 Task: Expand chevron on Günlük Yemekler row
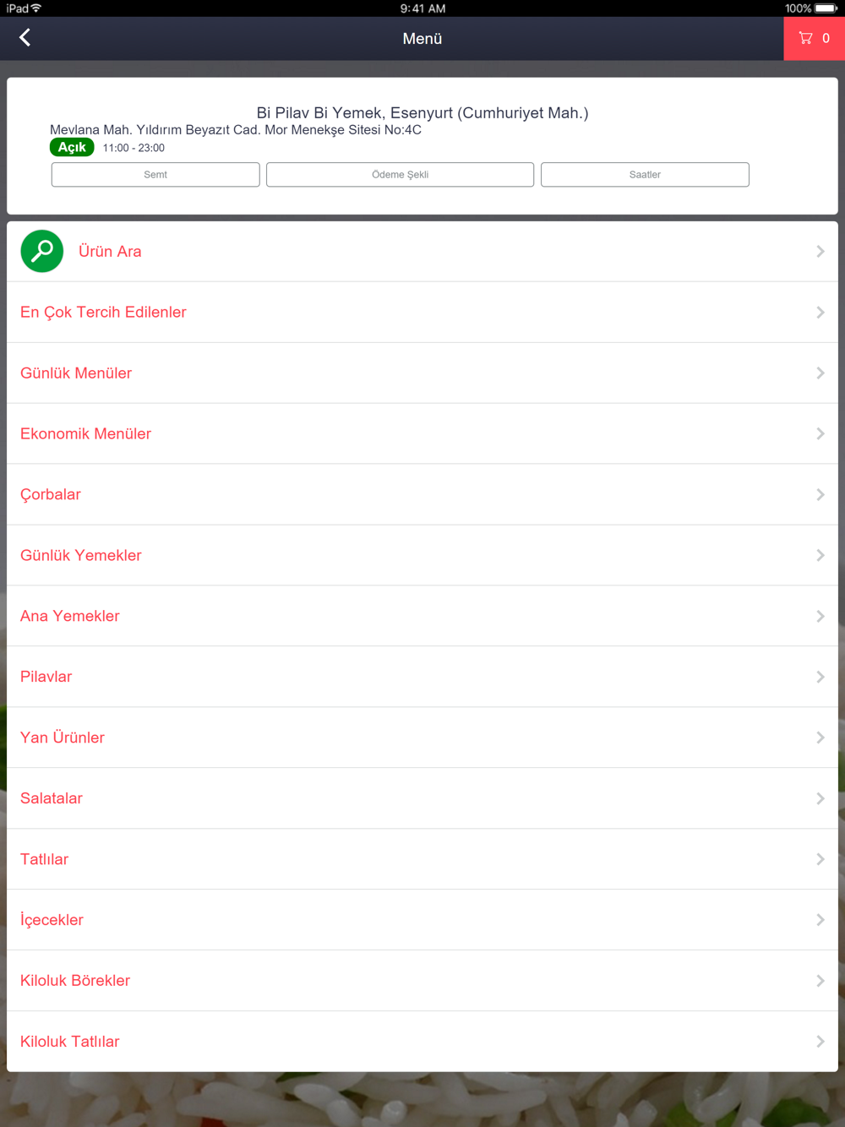tap(820, 556)
